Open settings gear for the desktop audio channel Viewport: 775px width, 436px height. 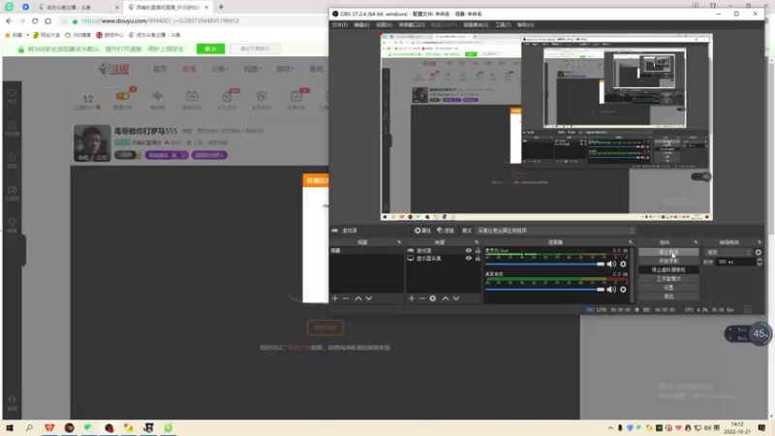coord(623,290)
